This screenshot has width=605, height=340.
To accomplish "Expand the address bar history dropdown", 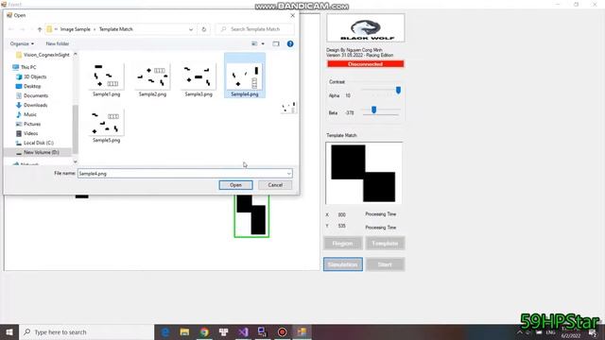I will click(x=191, y=29).
